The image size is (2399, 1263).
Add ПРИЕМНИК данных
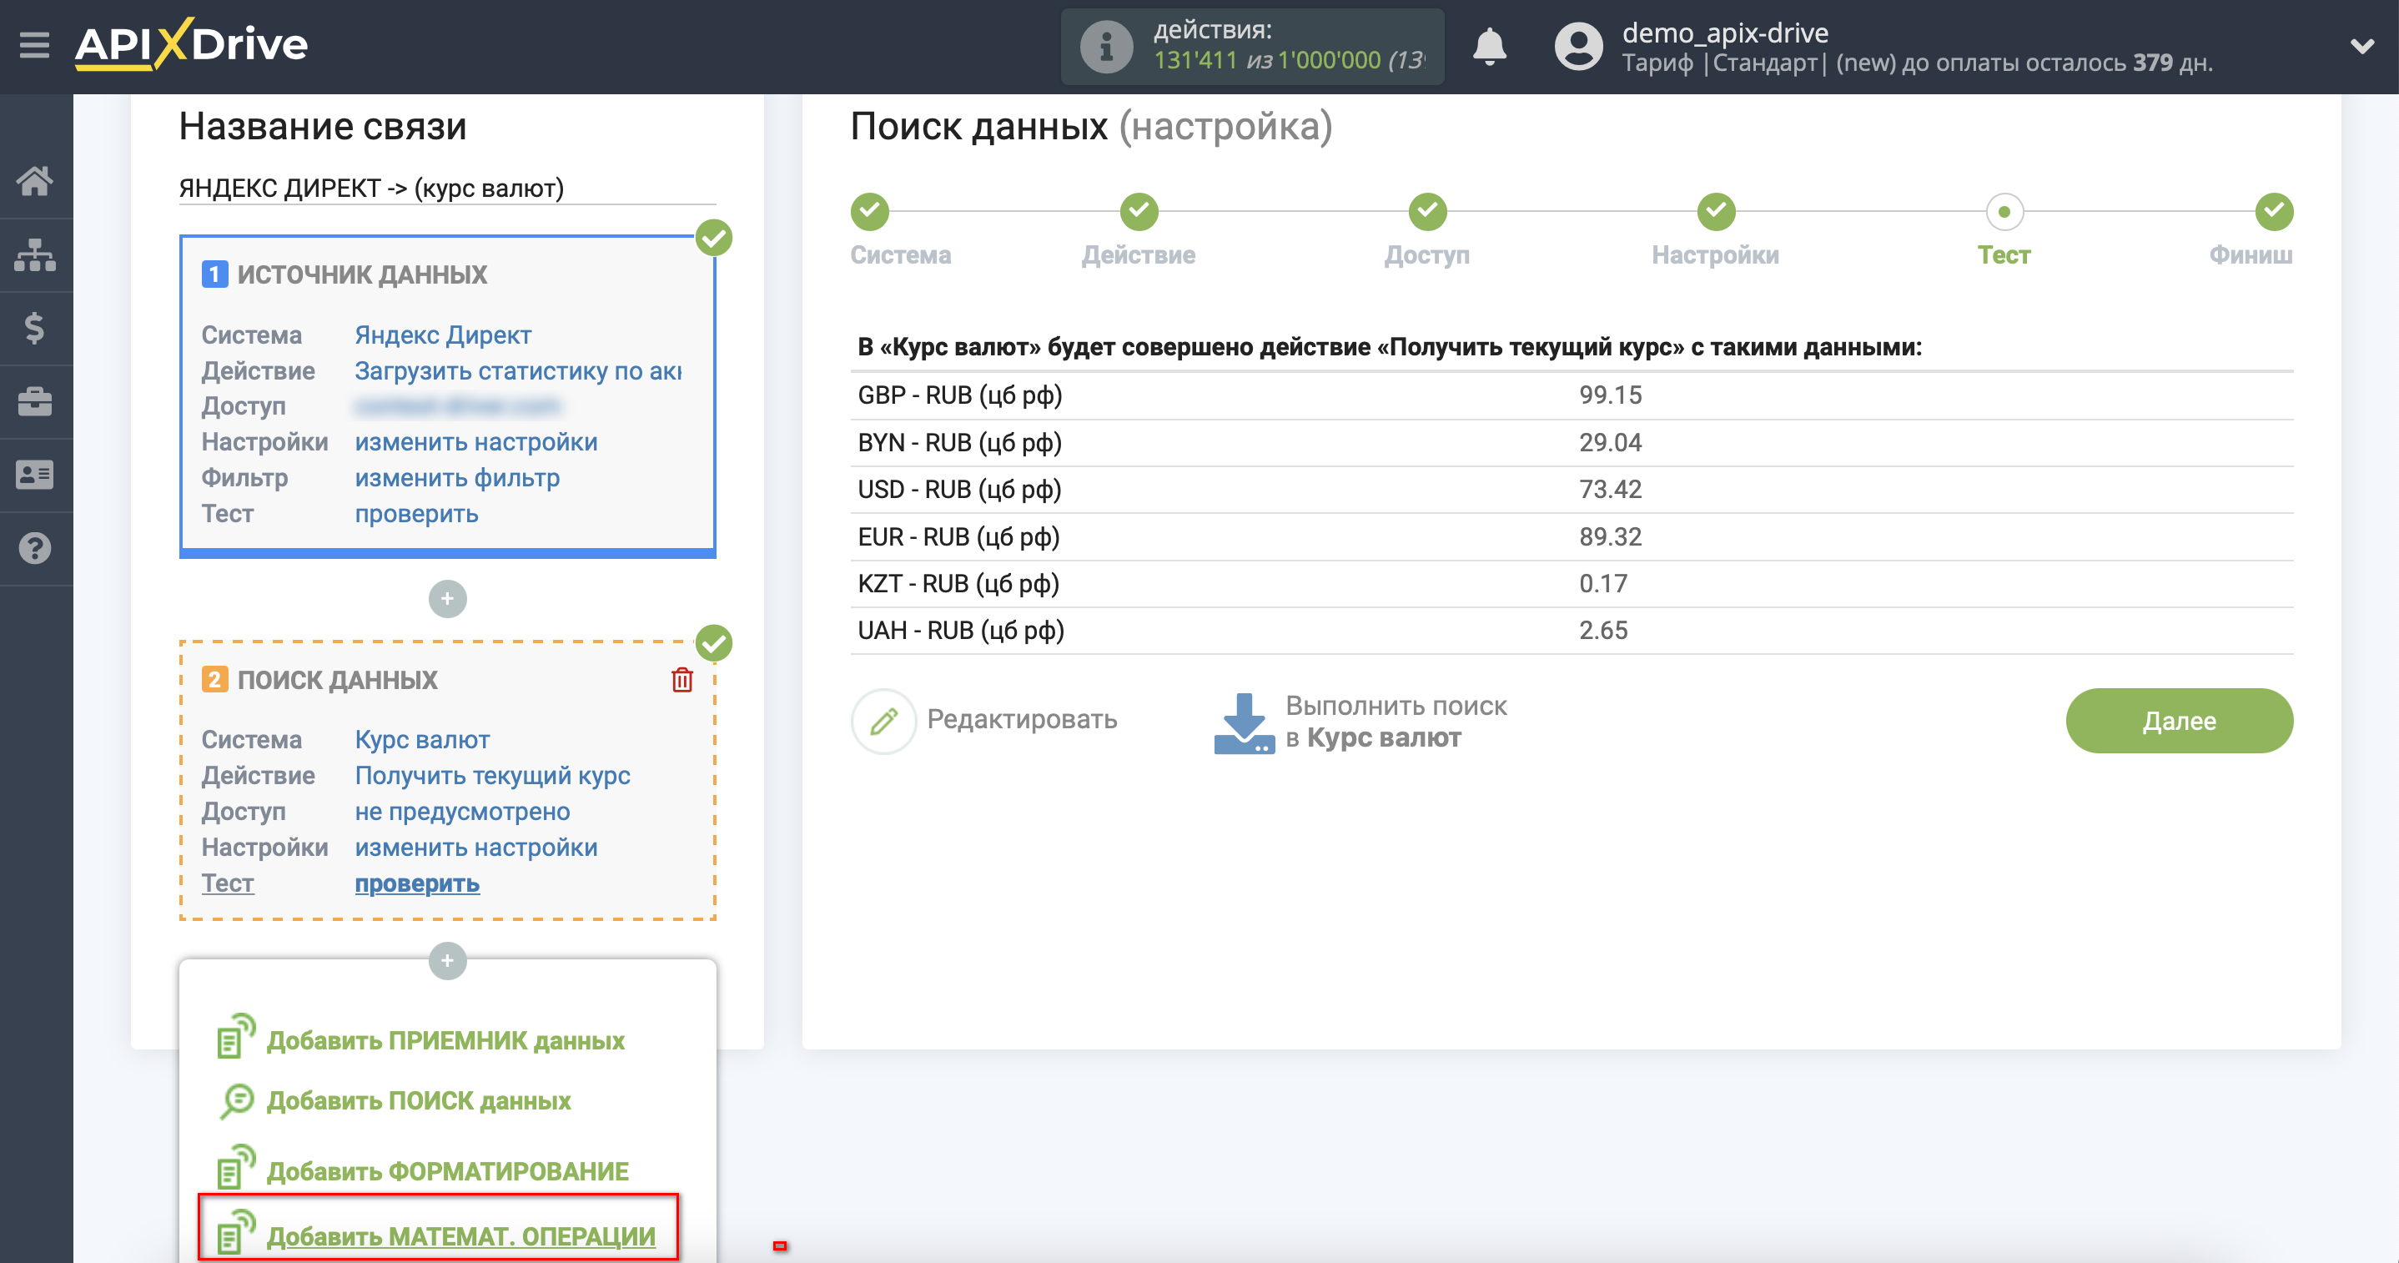pos(445,1041)
